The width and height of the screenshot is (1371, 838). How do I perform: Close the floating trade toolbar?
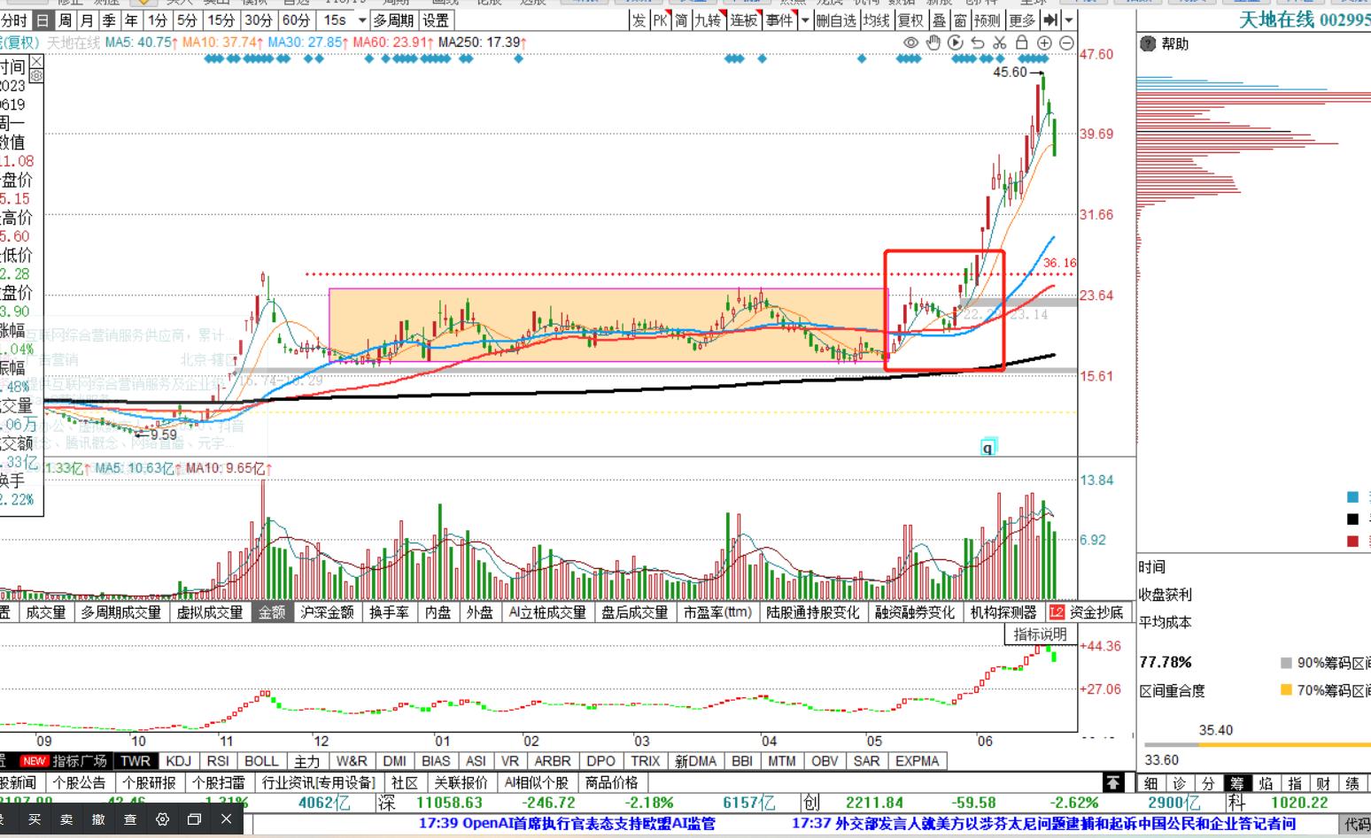pyautogui.click(x=226, y=819)
